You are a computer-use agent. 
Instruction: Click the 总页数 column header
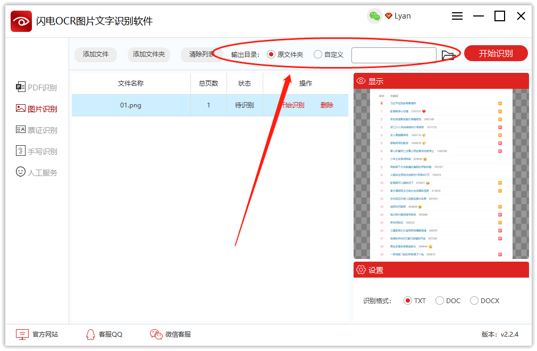pyautogui.click(x=208, y=83)
